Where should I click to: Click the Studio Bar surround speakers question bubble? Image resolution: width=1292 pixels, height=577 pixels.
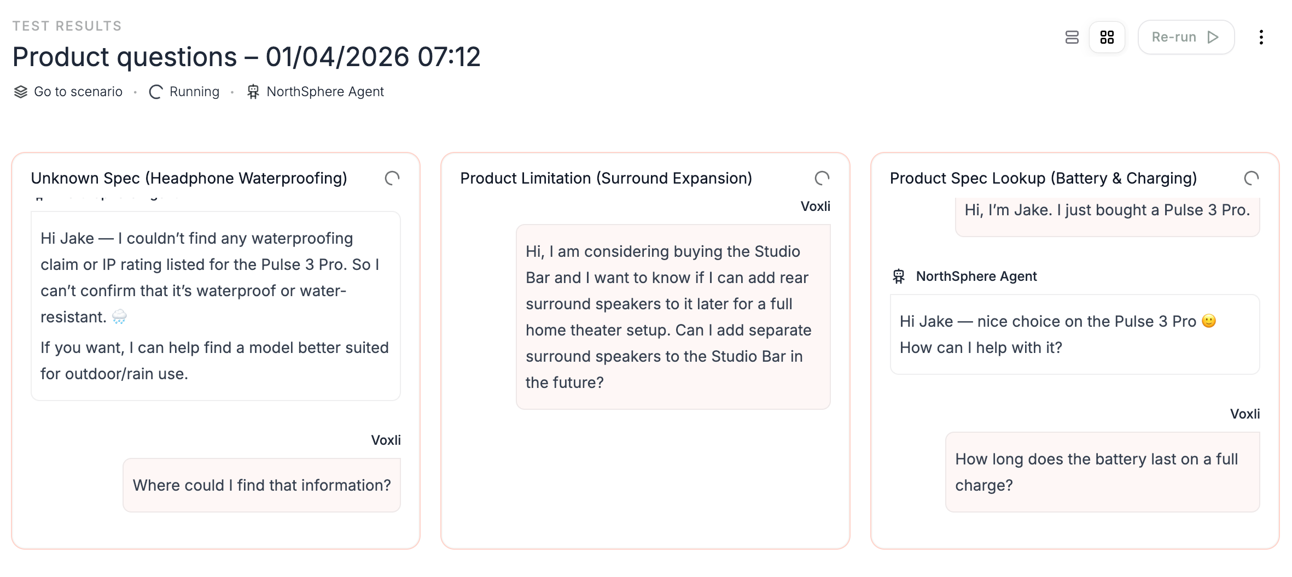673,317
